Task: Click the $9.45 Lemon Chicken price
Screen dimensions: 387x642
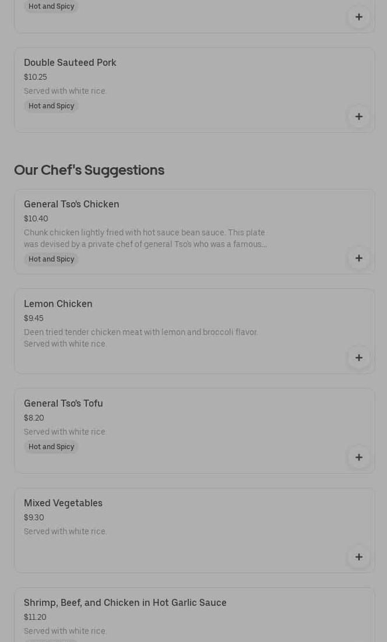Action: (33, 318)
